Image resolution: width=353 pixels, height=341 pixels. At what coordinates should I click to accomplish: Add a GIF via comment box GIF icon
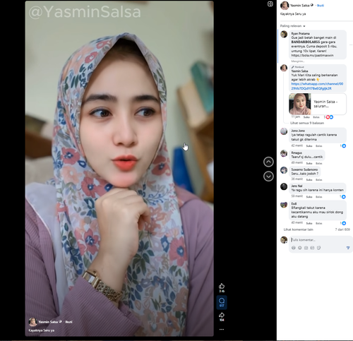click(312, 248)
